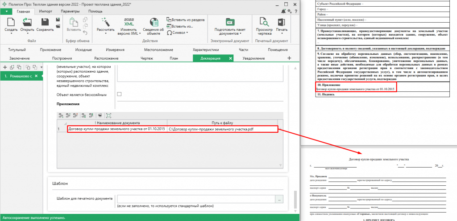Click the Шаблон для печатного документа field
Viewport: 457px width, 221px height.
tap(196, 199)
